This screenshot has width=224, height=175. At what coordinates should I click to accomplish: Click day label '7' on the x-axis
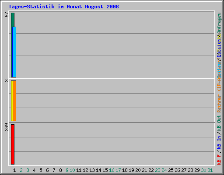[x=54, y=170]
